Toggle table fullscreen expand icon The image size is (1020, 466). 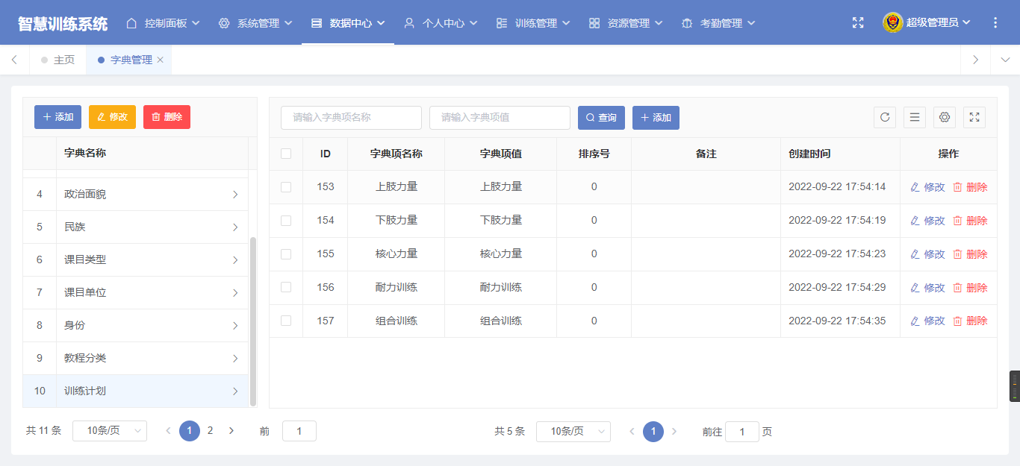tap(974, 117)
